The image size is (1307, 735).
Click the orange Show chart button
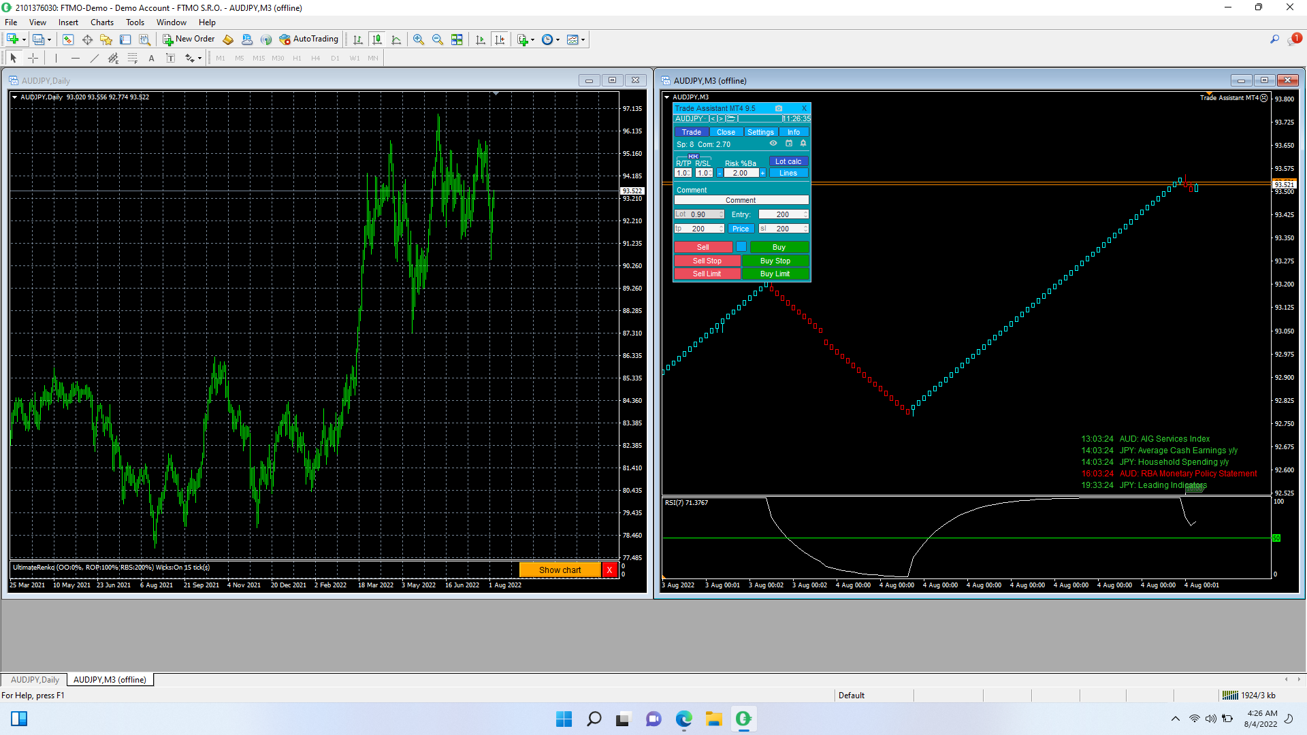560,570
